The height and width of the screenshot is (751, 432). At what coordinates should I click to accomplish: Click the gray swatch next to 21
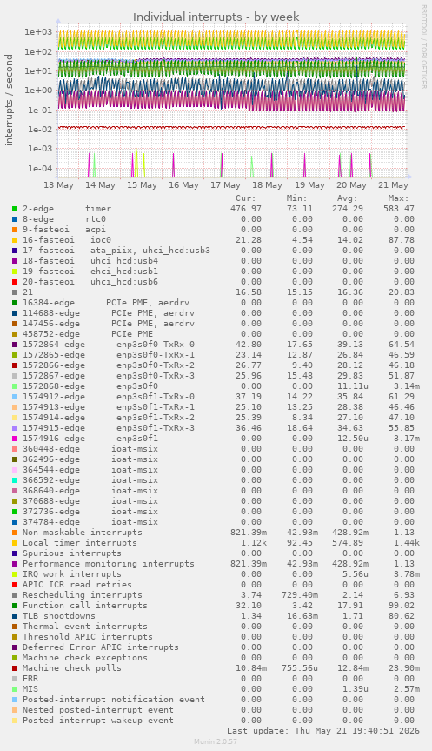click(15, 292)
